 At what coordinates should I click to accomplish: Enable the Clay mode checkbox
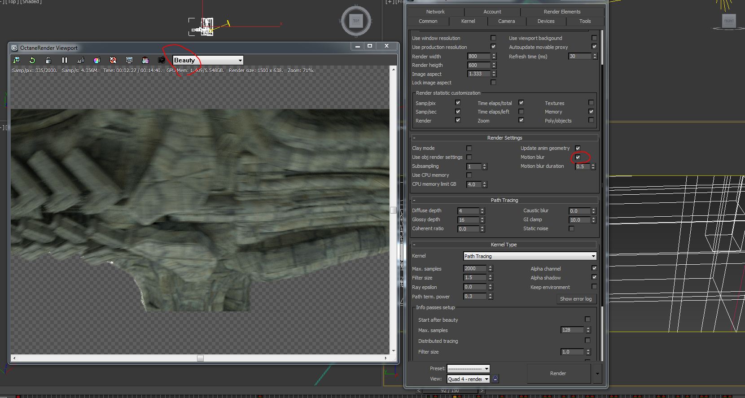[x=469, y=148]
